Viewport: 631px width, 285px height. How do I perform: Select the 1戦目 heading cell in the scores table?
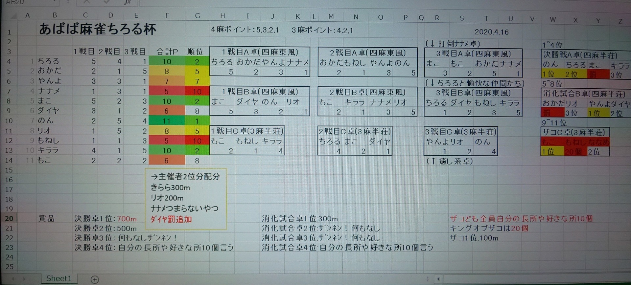84,51
